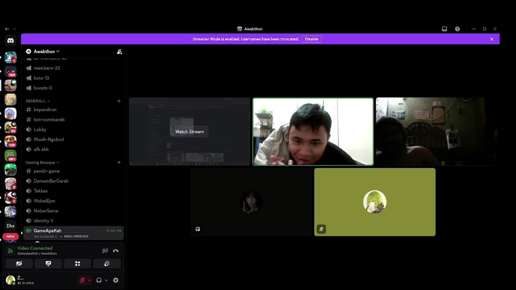Open Awabthon server dropdown menu

click(x=46, y=52)
